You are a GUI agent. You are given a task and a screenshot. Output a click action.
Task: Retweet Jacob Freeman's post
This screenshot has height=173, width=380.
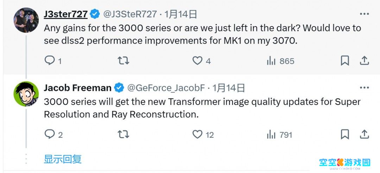(123, 134)
